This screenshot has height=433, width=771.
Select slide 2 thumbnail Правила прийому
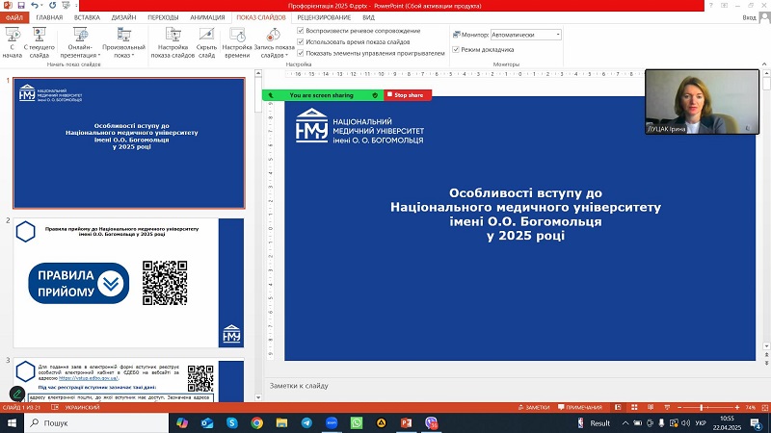[x=129, y=283]
